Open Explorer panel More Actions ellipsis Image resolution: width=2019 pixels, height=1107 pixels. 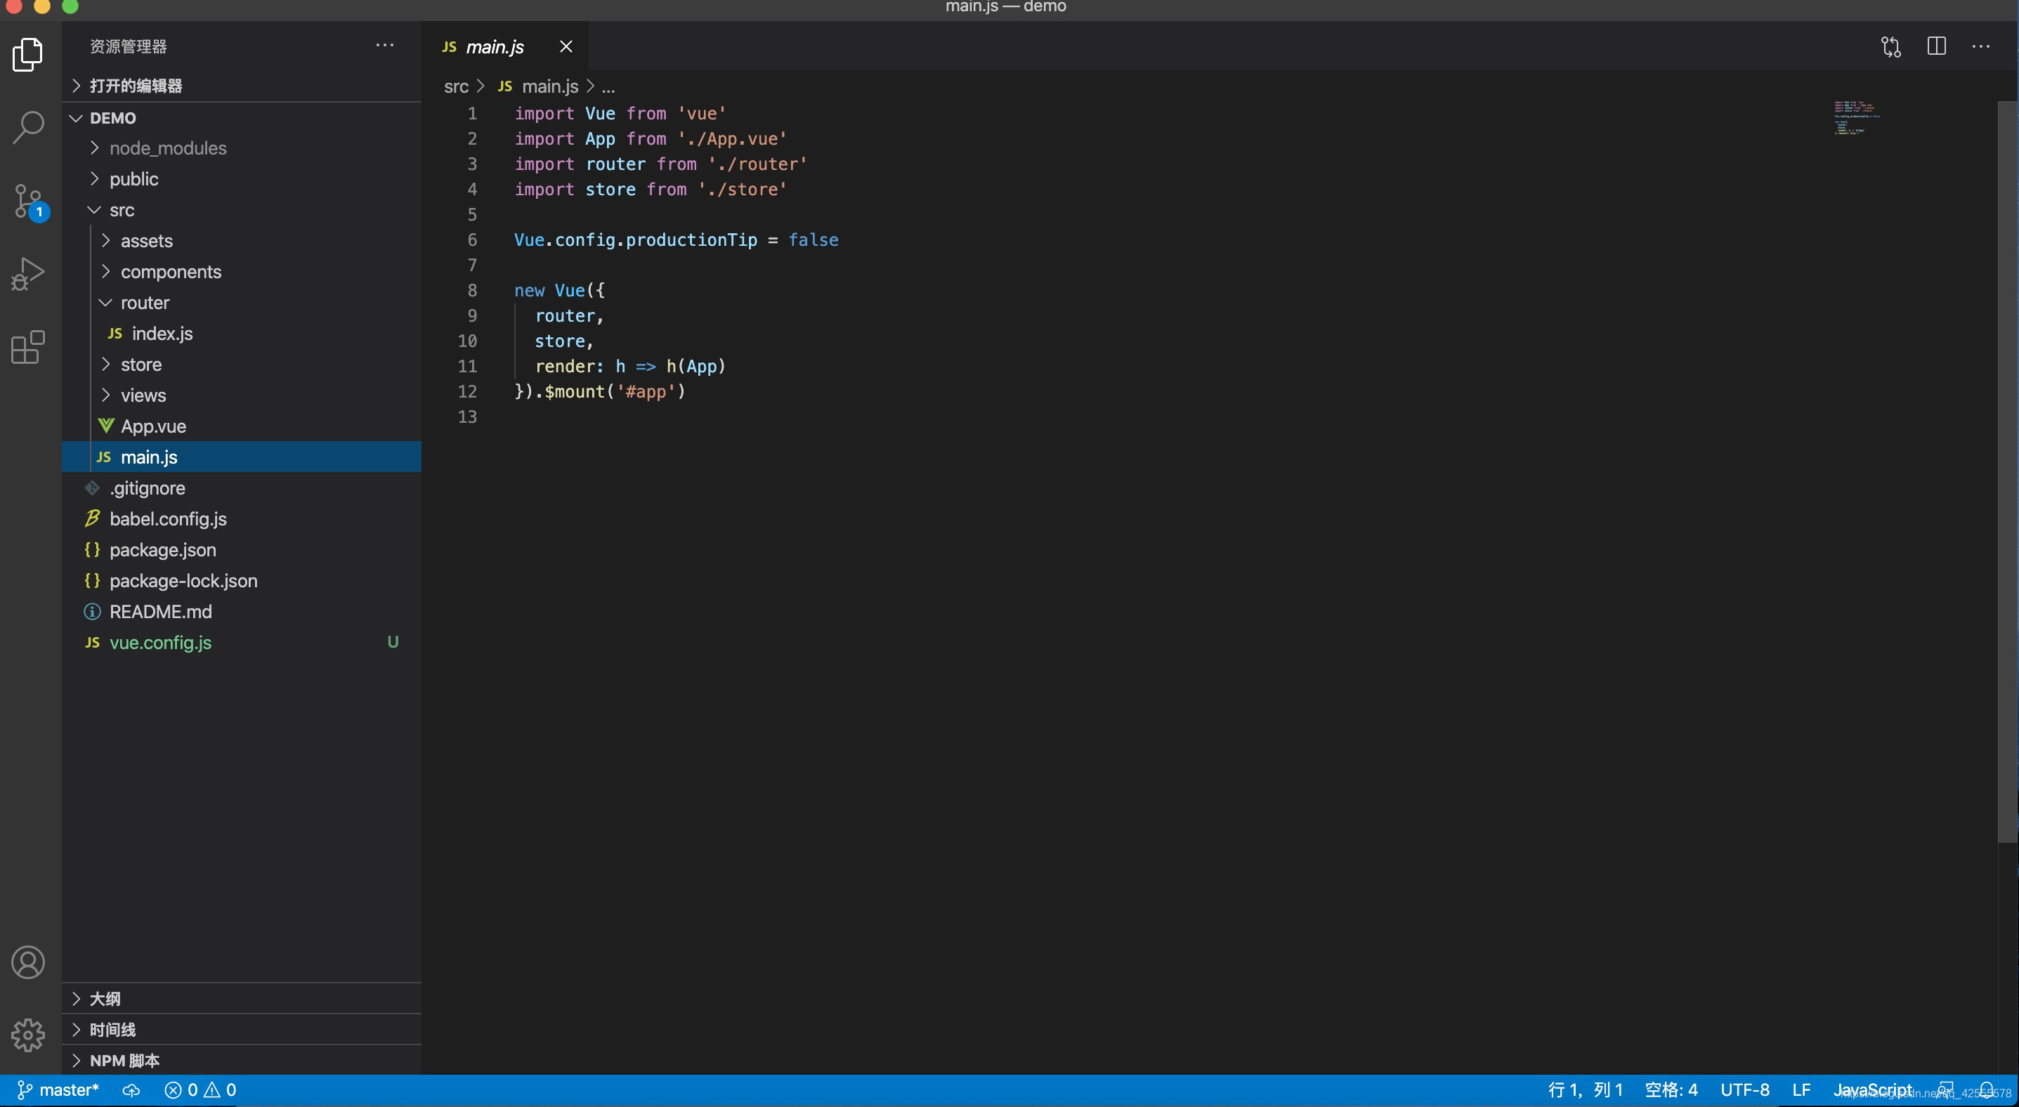point(385,46)
